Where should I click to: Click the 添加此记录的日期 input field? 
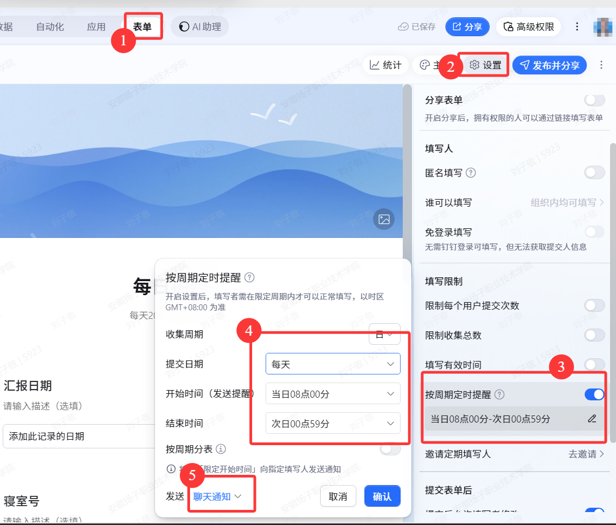(x=79, y=436)
